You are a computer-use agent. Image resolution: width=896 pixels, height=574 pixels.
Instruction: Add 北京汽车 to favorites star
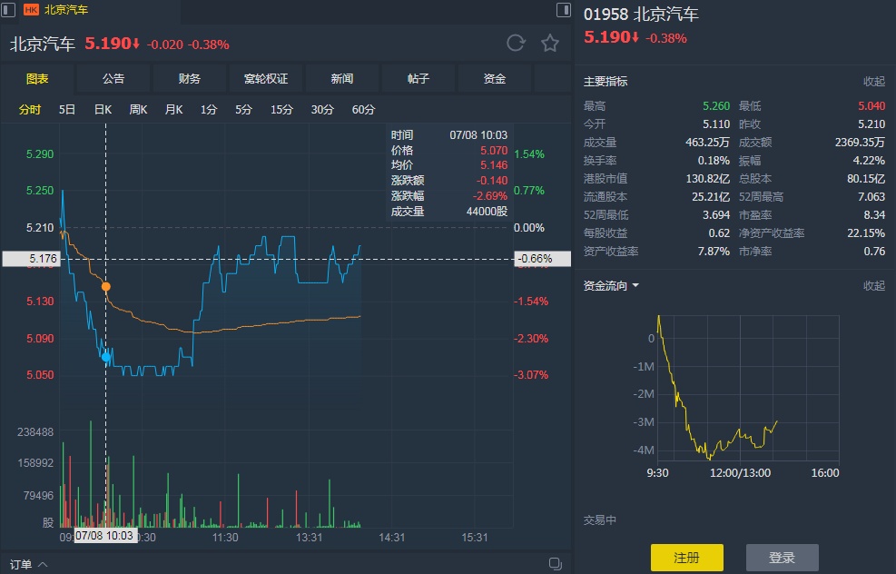pos(550,43)
